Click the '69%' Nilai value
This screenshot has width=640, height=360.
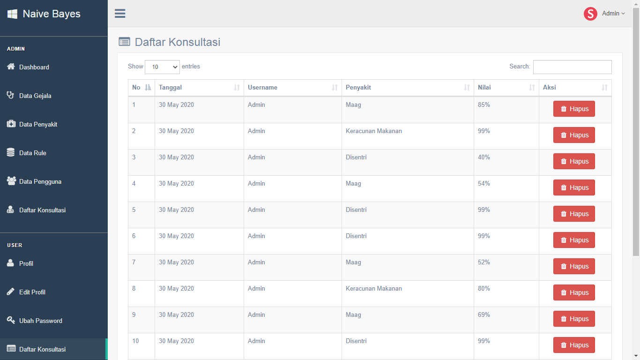(x=484, y=315)
